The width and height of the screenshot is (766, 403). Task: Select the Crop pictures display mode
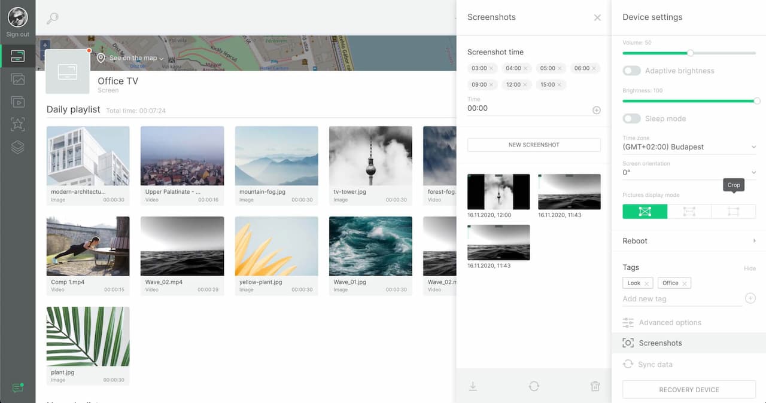734,211
